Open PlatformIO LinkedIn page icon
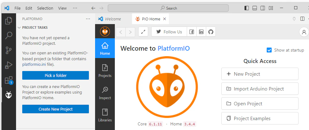 click(201, 32)
